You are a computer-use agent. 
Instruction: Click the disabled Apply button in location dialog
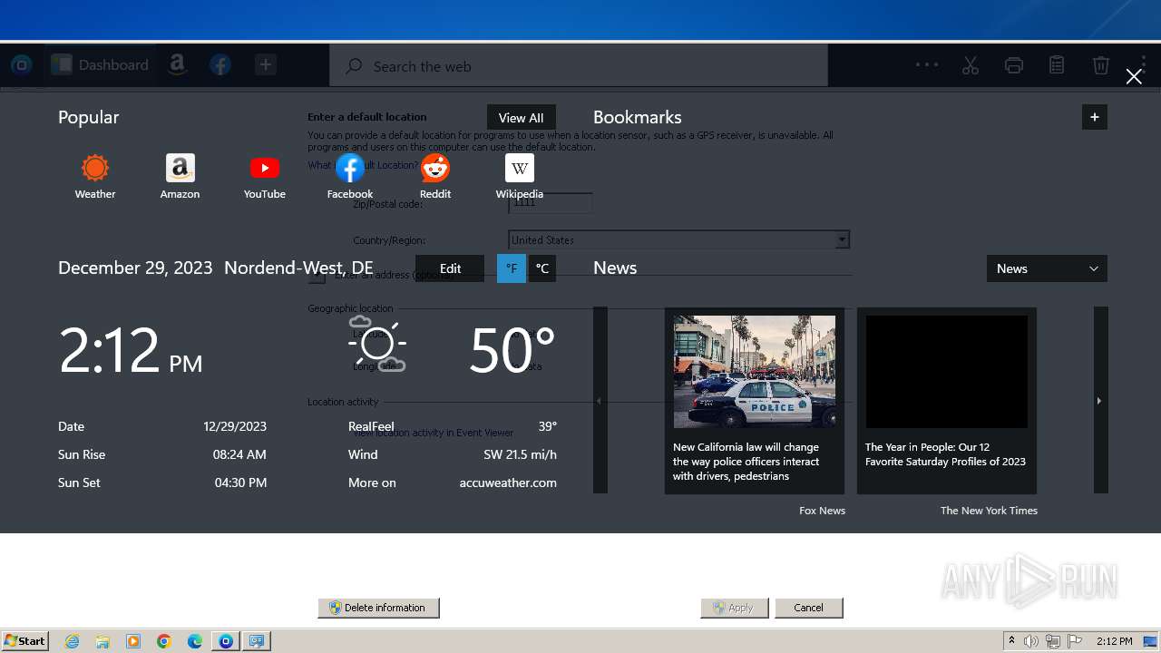pos(735,608)
